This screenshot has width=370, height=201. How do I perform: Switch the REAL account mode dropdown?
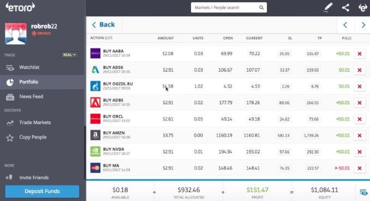click(69, 55)
